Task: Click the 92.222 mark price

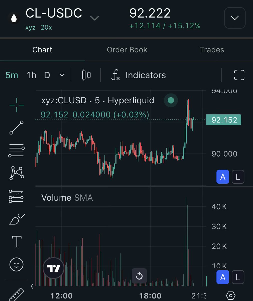Action: [x=150, y=13]
